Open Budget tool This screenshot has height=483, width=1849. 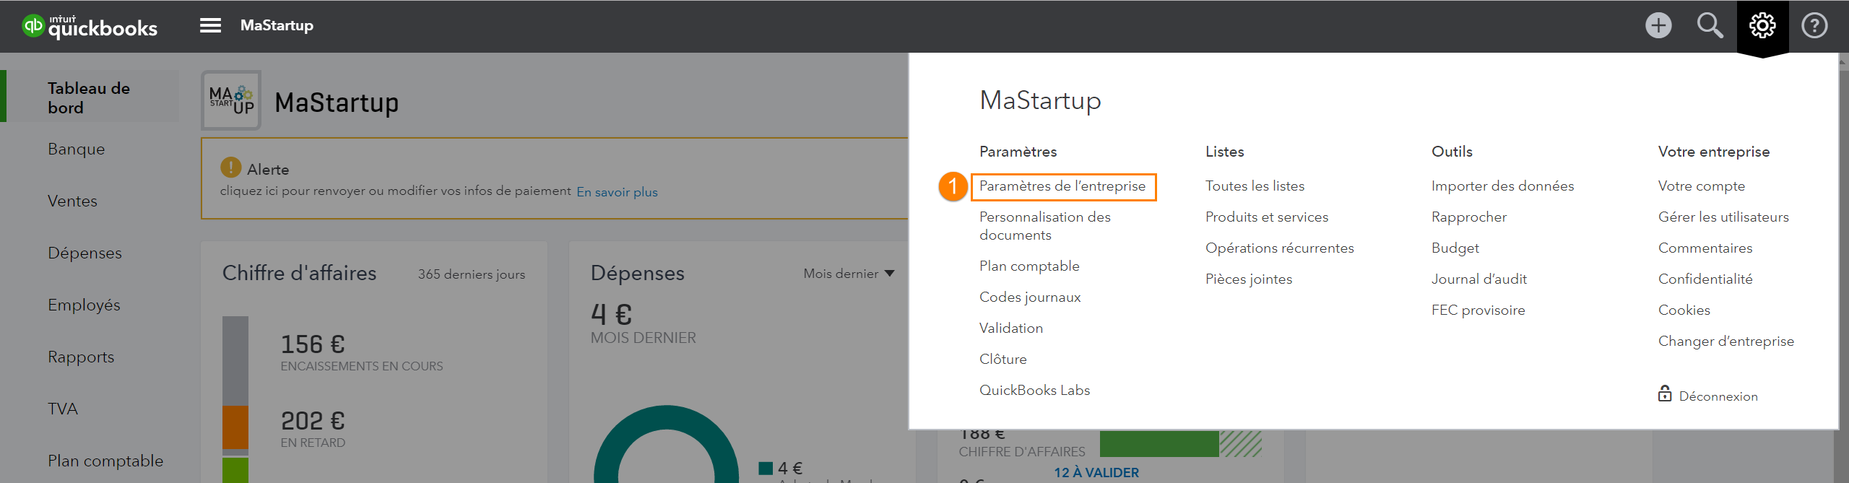[1455, 248]
